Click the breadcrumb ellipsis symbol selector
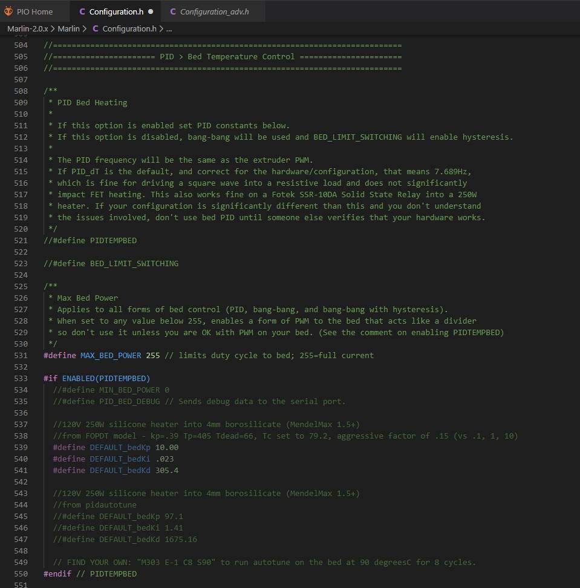580x588 pixels. click(169, 28)
